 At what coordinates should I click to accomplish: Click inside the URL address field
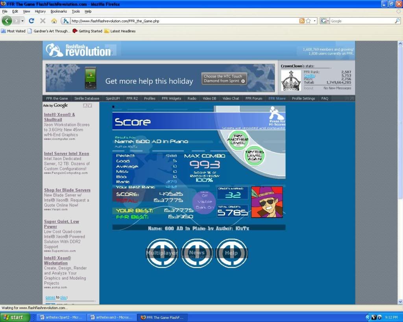[x=177, y=21]
